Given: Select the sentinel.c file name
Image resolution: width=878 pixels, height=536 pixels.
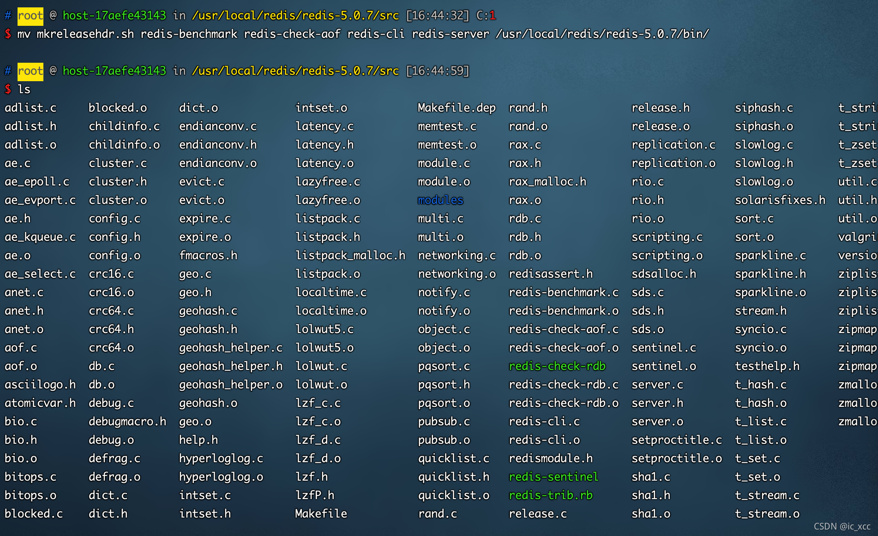Looking at the screenshot, I should [664, 348].
